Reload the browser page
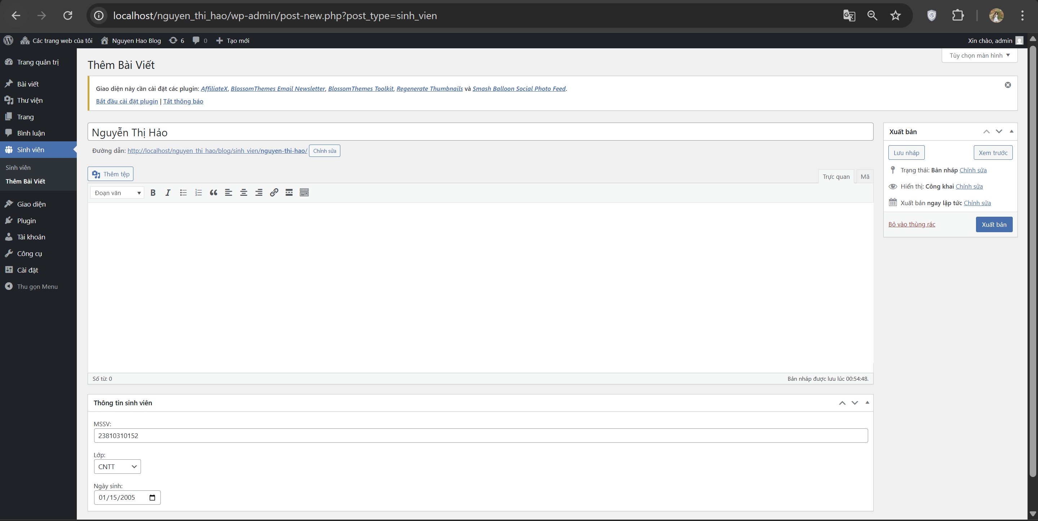The width and height of the screenshot is (1038, 521). 68,16
